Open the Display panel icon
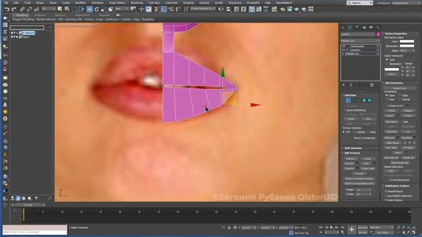Image resolution: width=422 pixels, height=237 pixels. tap(371, 28)
